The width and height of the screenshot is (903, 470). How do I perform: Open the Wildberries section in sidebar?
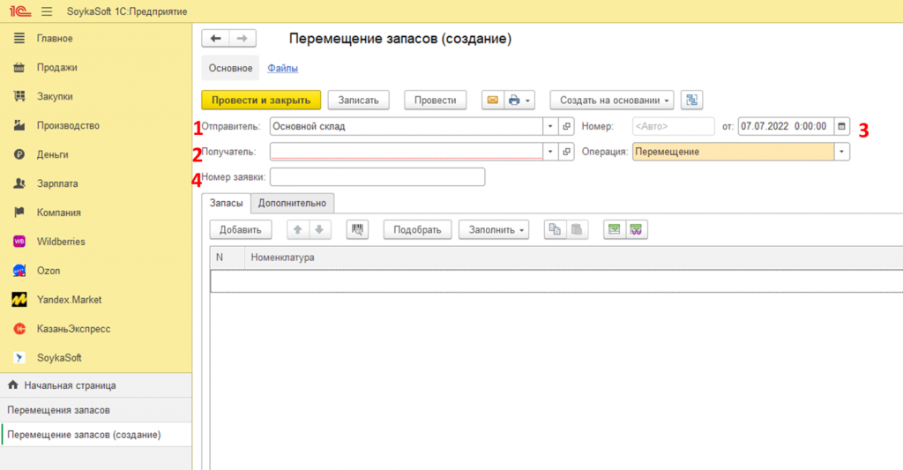pyautogui.click(x=61, y=242)
